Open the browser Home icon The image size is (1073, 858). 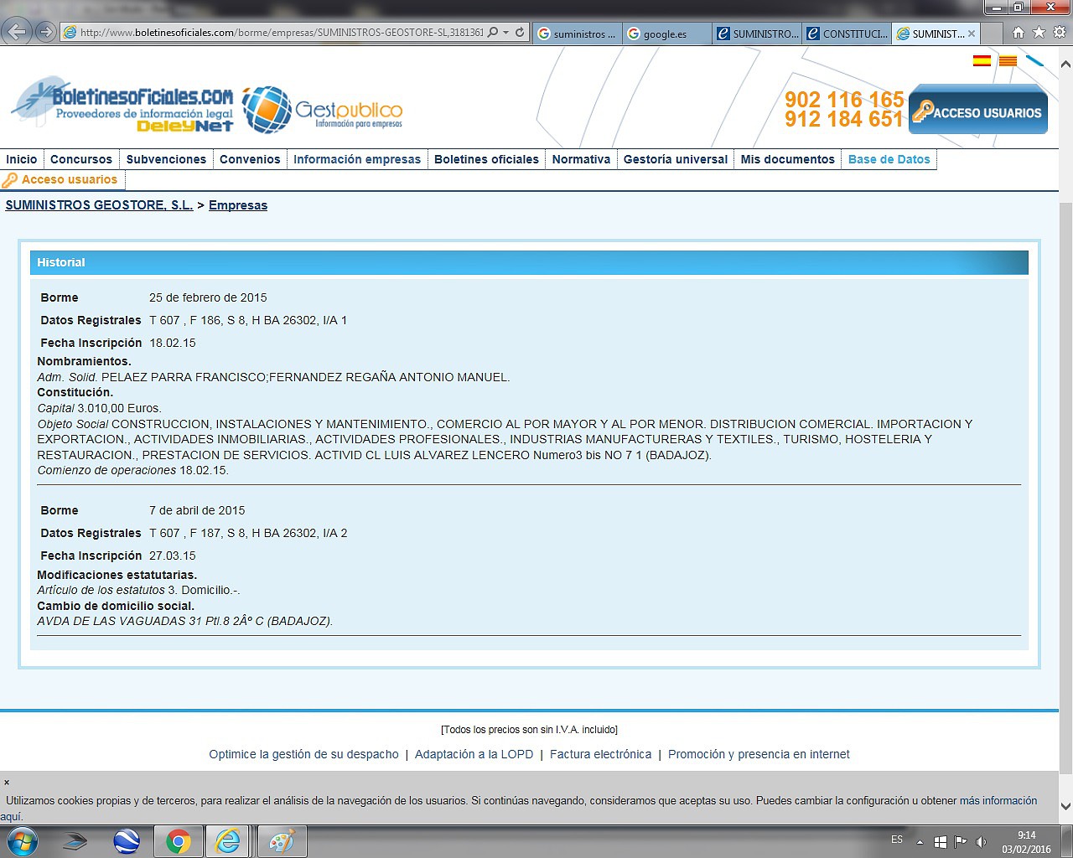(1018, 33)
